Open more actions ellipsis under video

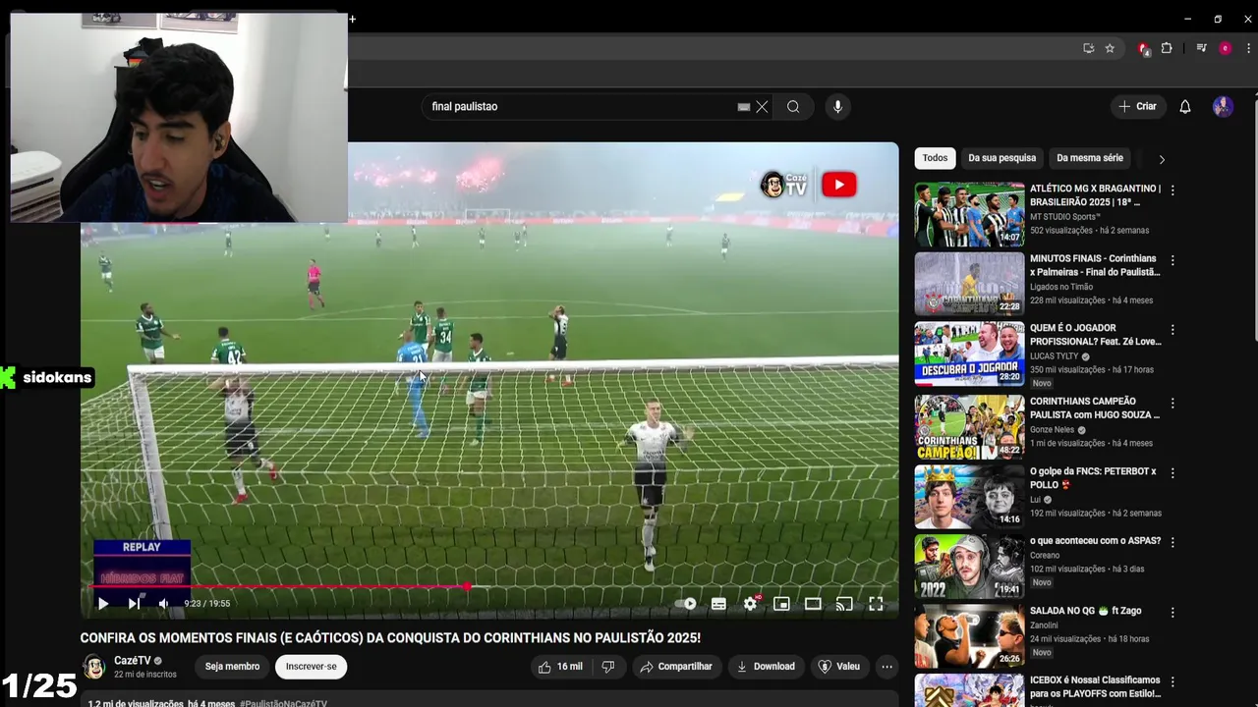886,667
